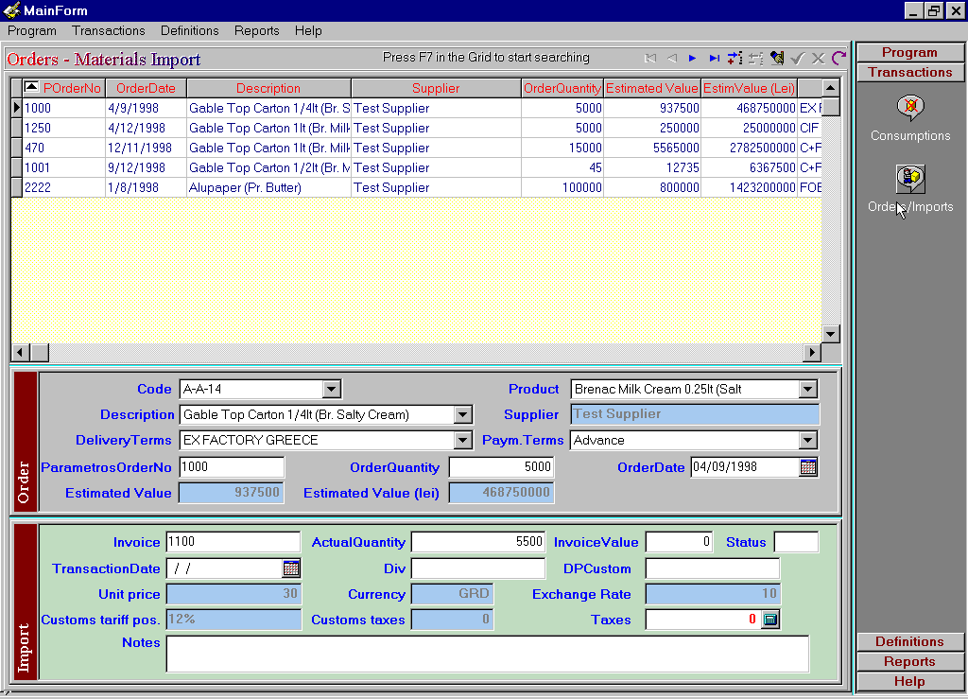Open the Transactions menu
This screenshot has height=699, width=968.
109,30
